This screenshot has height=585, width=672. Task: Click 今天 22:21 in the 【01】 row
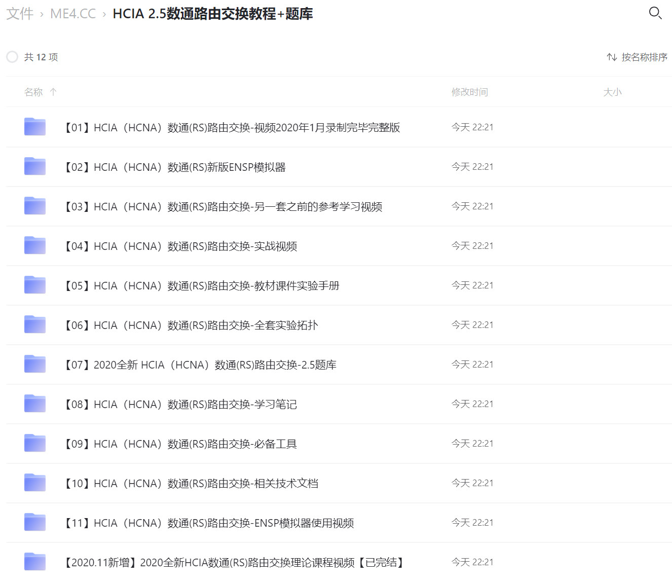coord(472,127)
